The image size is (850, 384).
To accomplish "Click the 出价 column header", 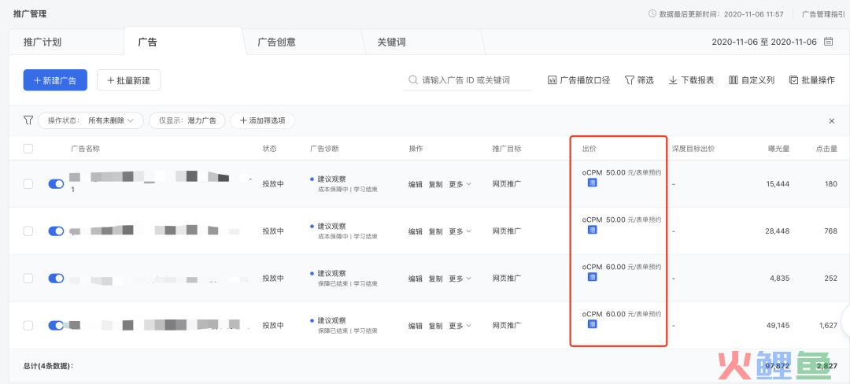I will [589, 149].
